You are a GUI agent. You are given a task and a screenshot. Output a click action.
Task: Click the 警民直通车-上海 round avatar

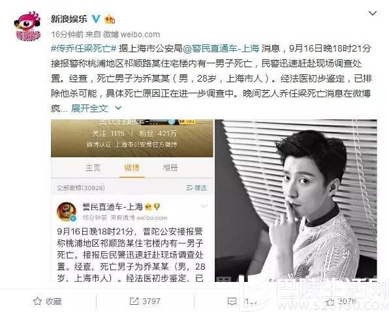pyautogui.click(x=66, y=211)
